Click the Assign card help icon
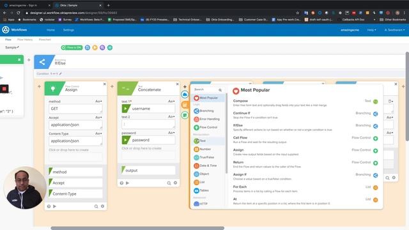The height and width of the screenshot is (230, 409). [49, 206]
